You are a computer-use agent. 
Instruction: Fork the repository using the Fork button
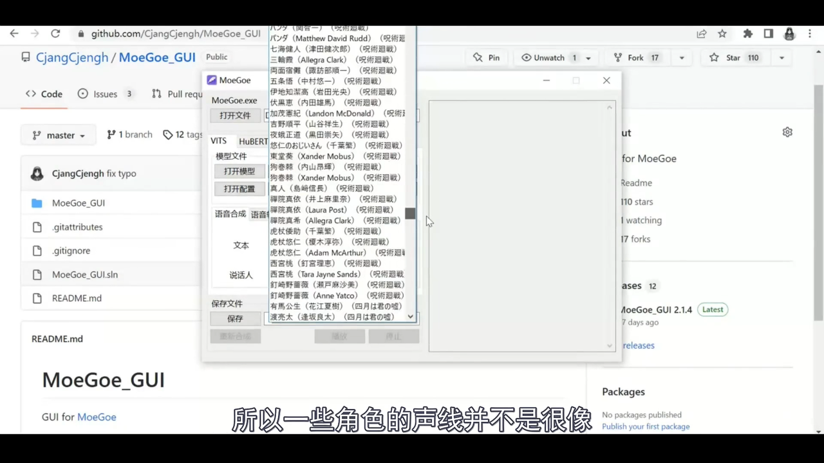point(636,58)
